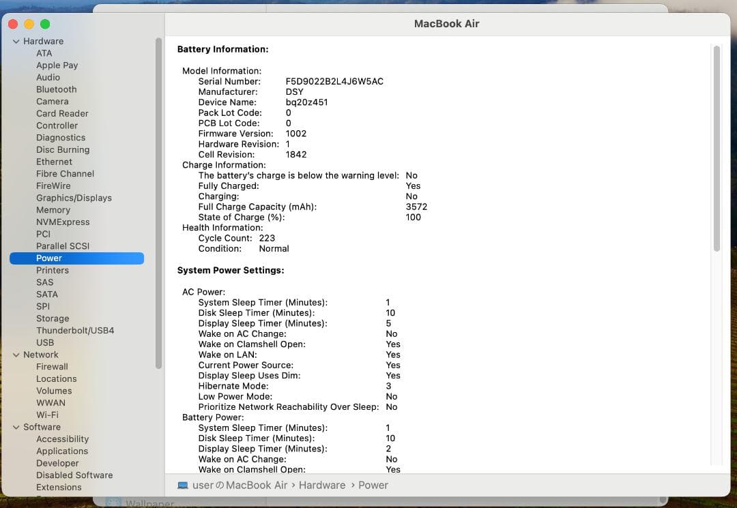Viewport: 737px width, 508px height.
Task: Select NVMExpress in the sidebar
Action: coord(63,222)
